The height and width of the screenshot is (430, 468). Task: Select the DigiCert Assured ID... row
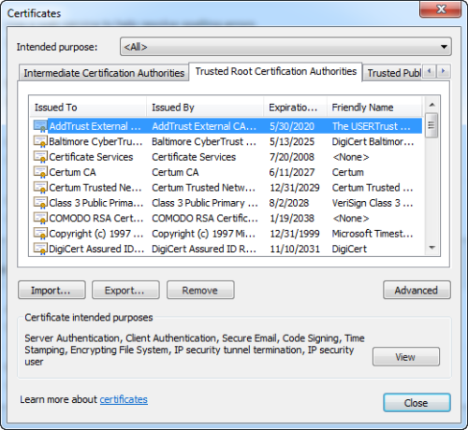(x=227, y=249)
